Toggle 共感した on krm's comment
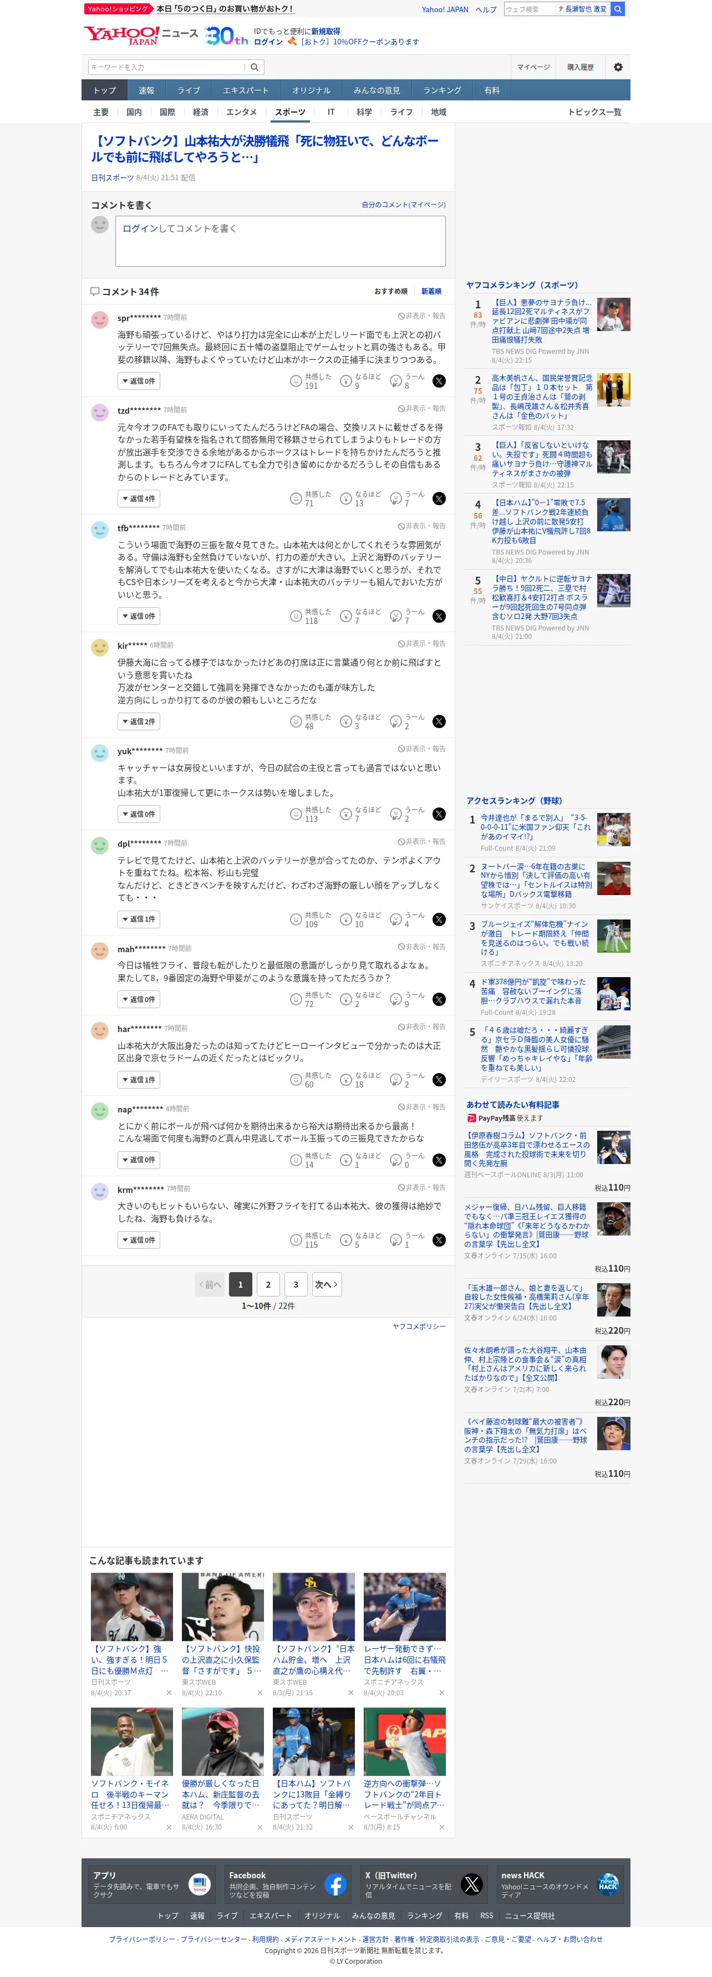The height and width of the screenshot is (1977, 712). 311,1240
